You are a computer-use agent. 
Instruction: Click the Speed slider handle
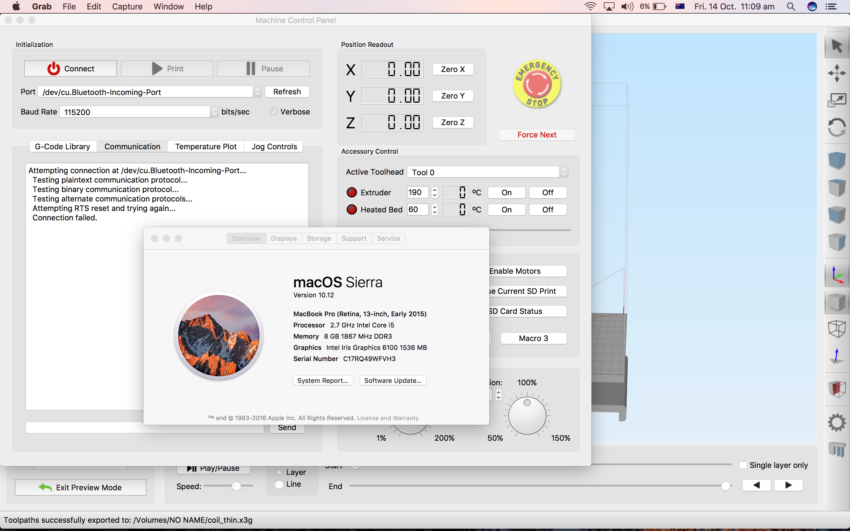236,486
